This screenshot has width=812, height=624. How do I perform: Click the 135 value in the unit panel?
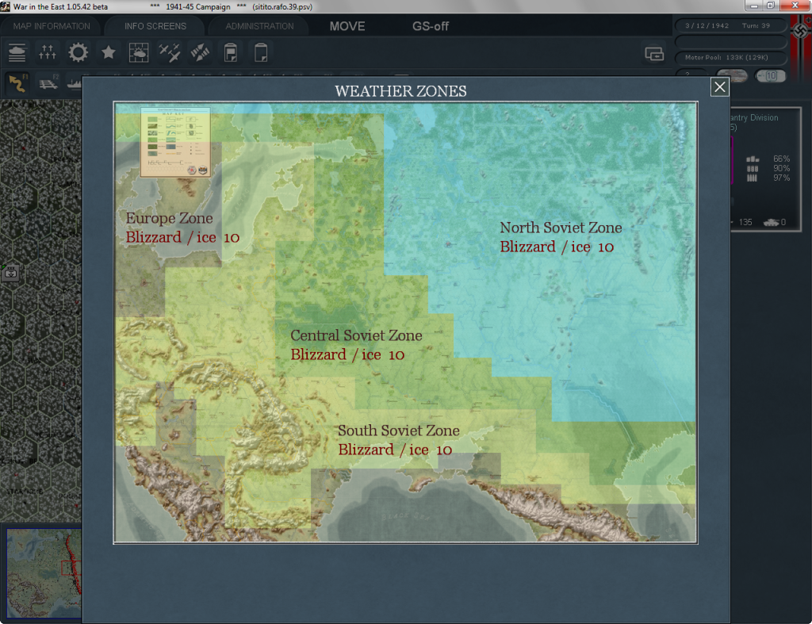pos(745,222)
